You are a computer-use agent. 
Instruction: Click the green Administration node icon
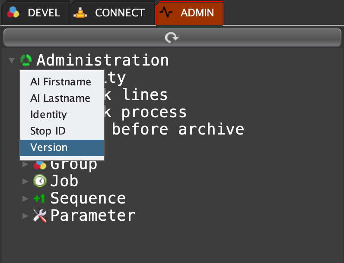click(x=26, y=60)
